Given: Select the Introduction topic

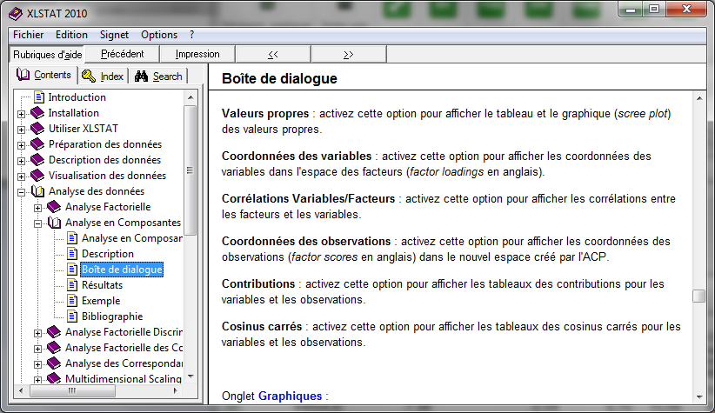Looking at the screenshot, I should (77, 97).
